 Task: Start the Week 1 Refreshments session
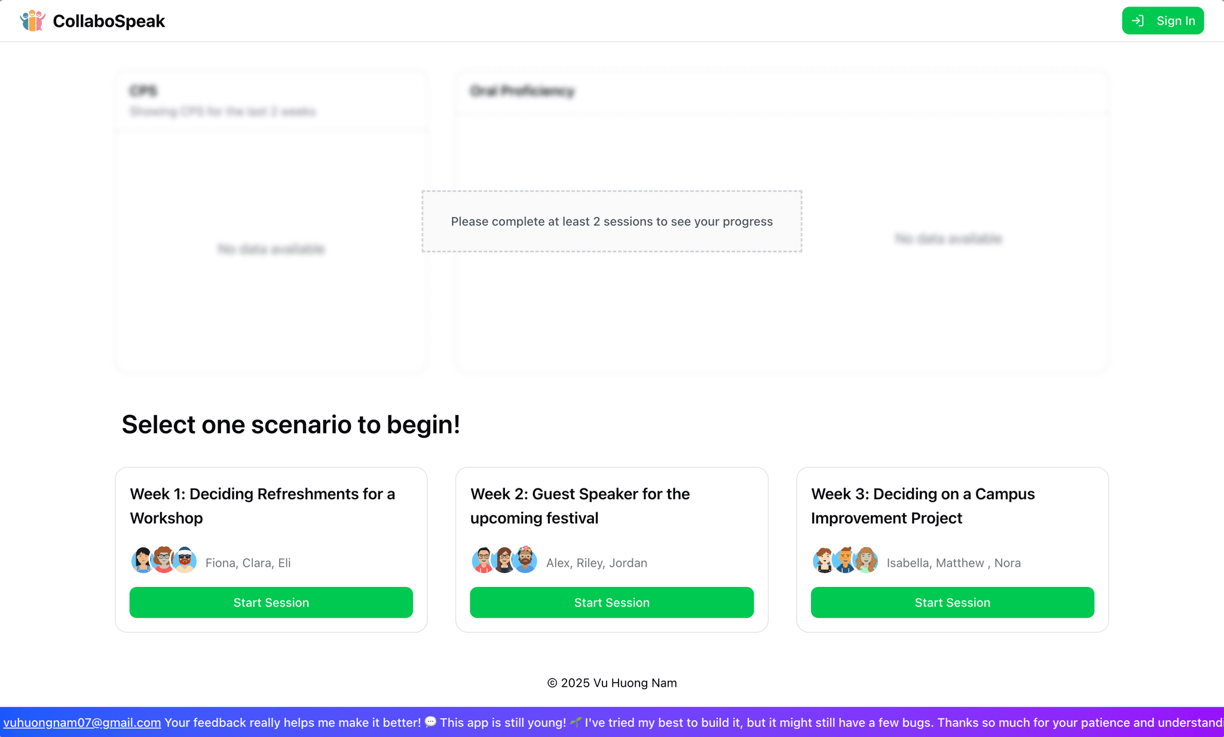[271, 603]
